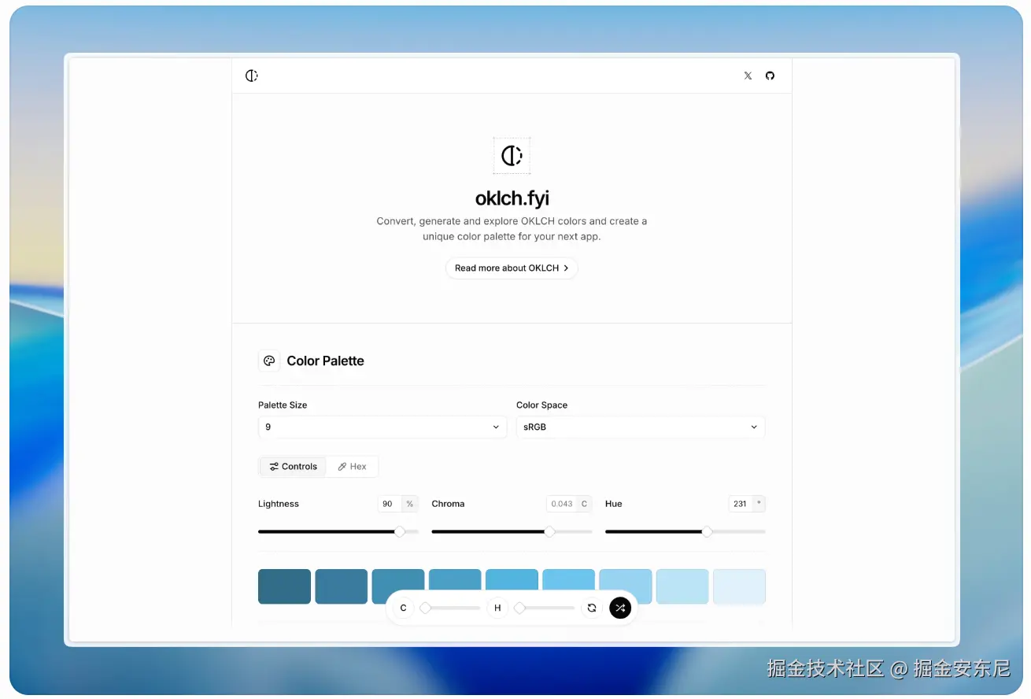The width and height of the screenshot is (1031, 699).
Task: Click the oklch.fyi heading text
Action: 512,198
